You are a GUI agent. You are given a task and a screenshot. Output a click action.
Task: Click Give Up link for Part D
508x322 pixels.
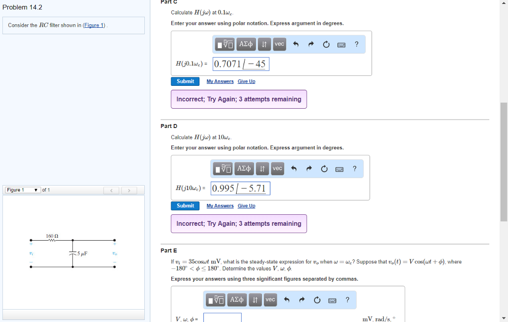[247, 206]
